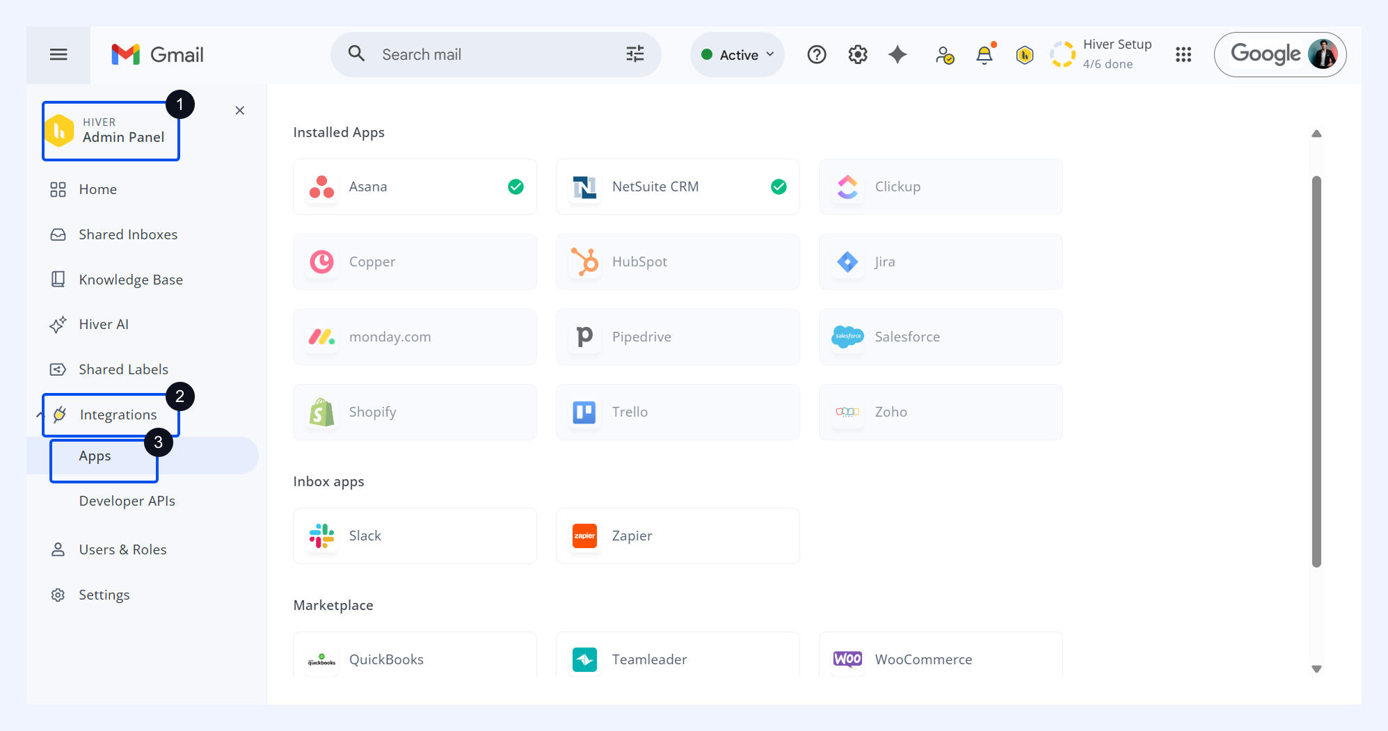Click the Search mail field

tap(495, 54)
